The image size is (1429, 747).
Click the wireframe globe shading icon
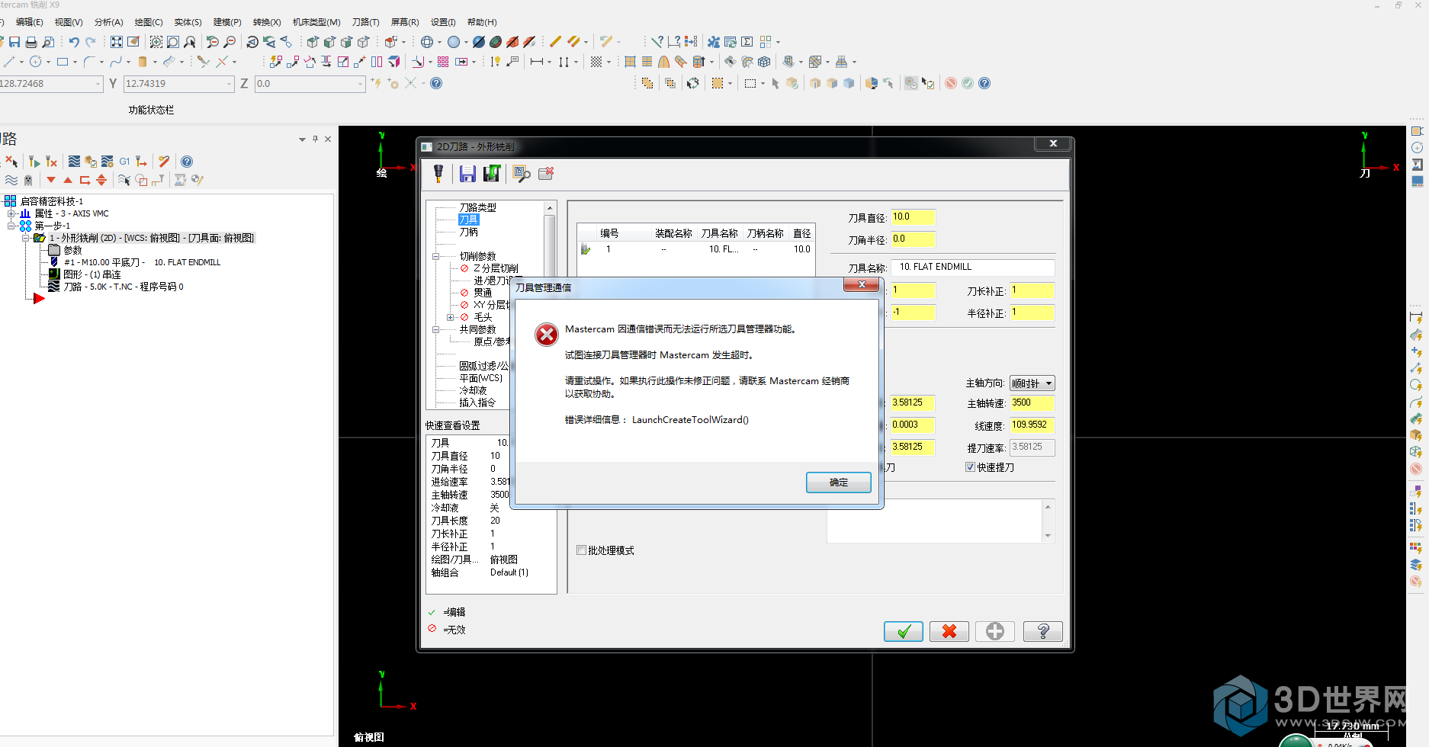(427, 42)
